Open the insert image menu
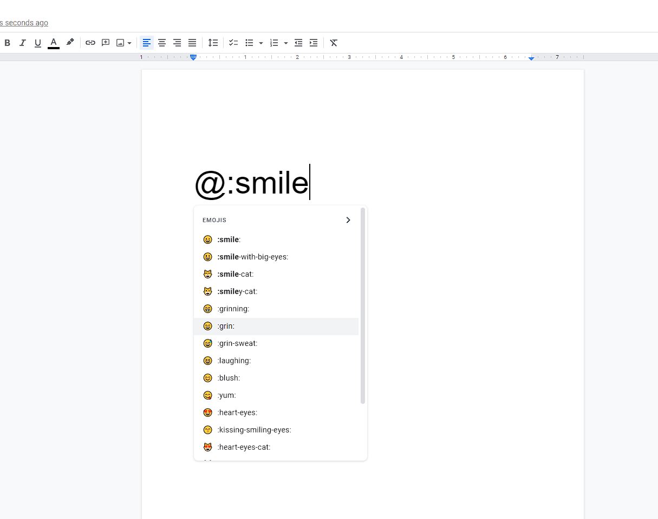658x519 pixels. (x=124, y=43)
